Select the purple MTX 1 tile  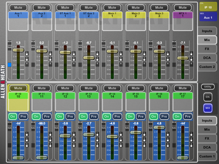point(182,21)
